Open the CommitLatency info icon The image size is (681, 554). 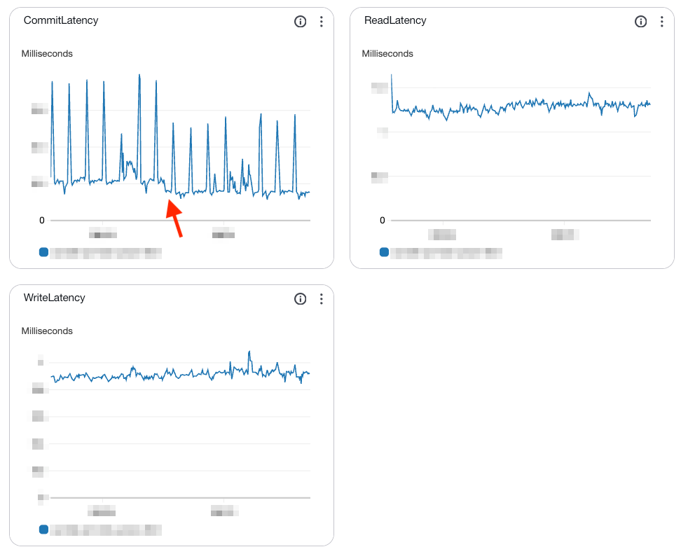[300, 21]
